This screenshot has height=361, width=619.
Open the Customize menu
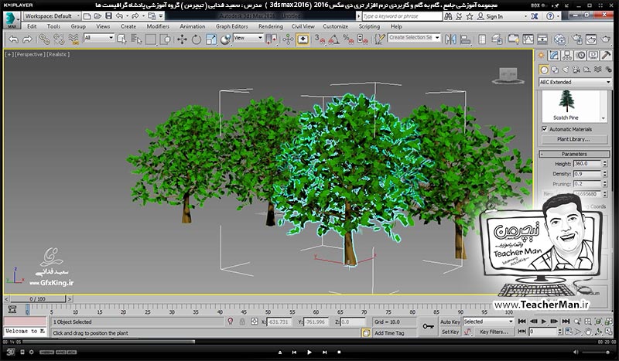point(336,26)
